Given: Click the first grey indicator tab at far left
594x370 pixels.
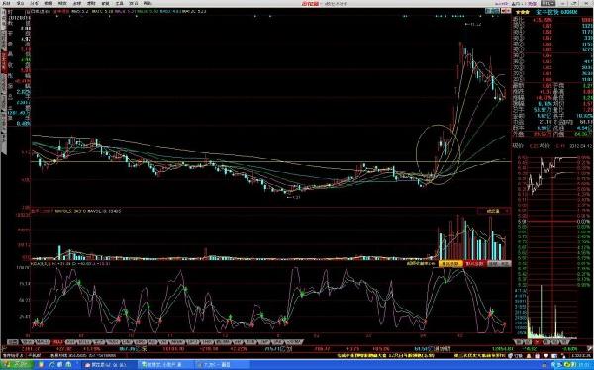Looking at the screenshot, I should point(13,342).
